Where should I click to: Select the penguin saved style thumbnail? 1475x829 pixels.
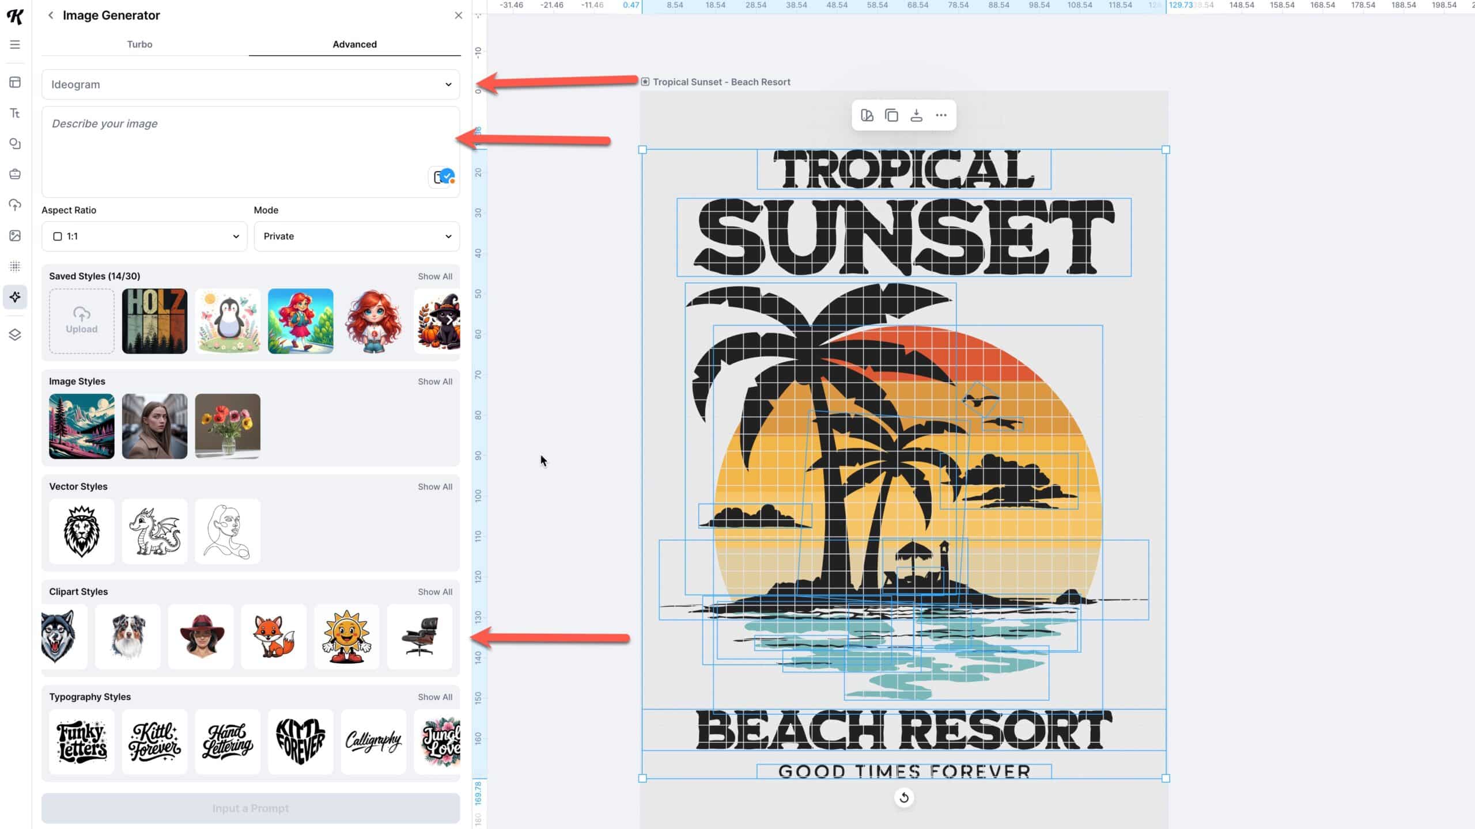[x=228, y=321]
